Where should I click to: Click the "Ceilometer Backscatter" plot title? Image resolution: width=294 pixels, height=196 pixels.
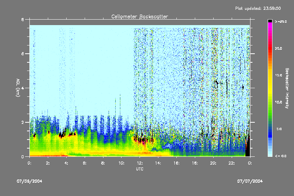click(x=140, y=17)
